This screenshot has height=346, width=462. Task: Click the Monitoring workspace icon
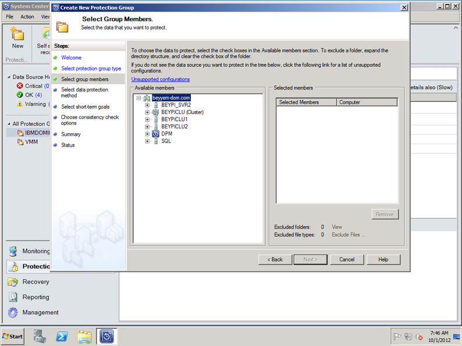click(13, 251)
